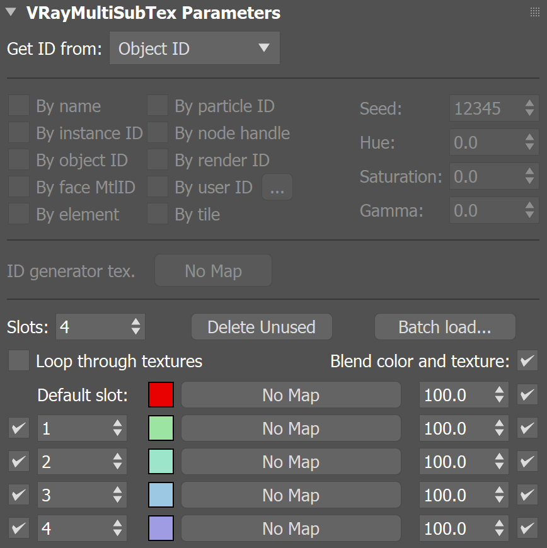The height and width of the screenshot is (548, 547).
Task: Click the Default slot No Map button
Action: [x=291, y=395]
